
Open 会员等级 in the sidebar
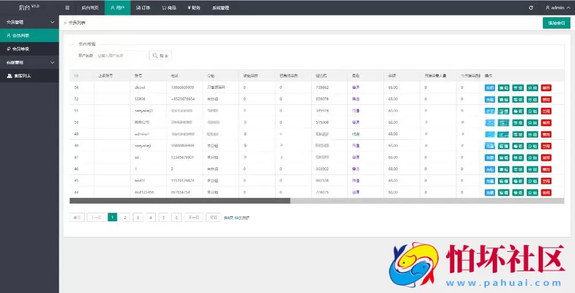tap(29, 49)
